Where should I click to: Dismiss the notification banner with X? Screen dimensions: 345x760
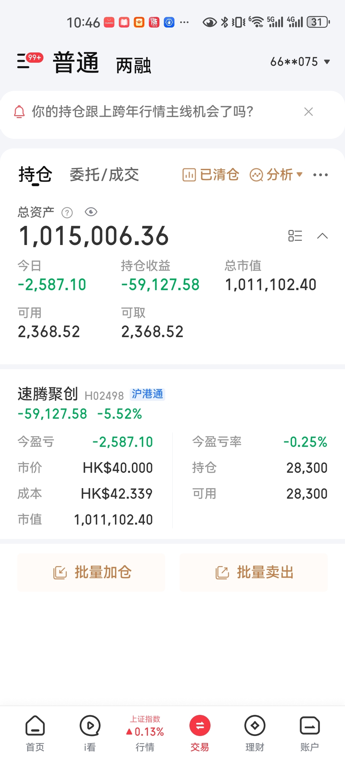pyautogui.click(x=309, y=112)
